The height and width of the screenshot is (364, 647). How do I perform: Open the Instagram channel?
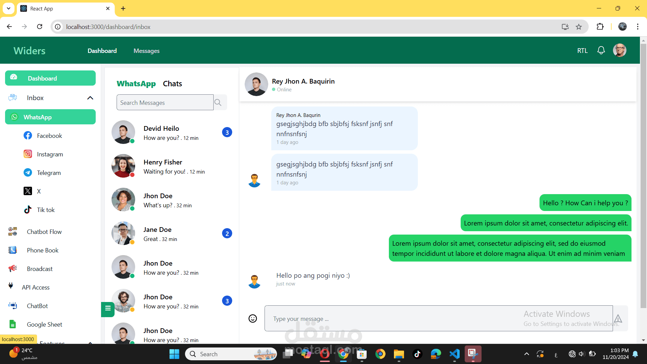click(x=50, y=154)
